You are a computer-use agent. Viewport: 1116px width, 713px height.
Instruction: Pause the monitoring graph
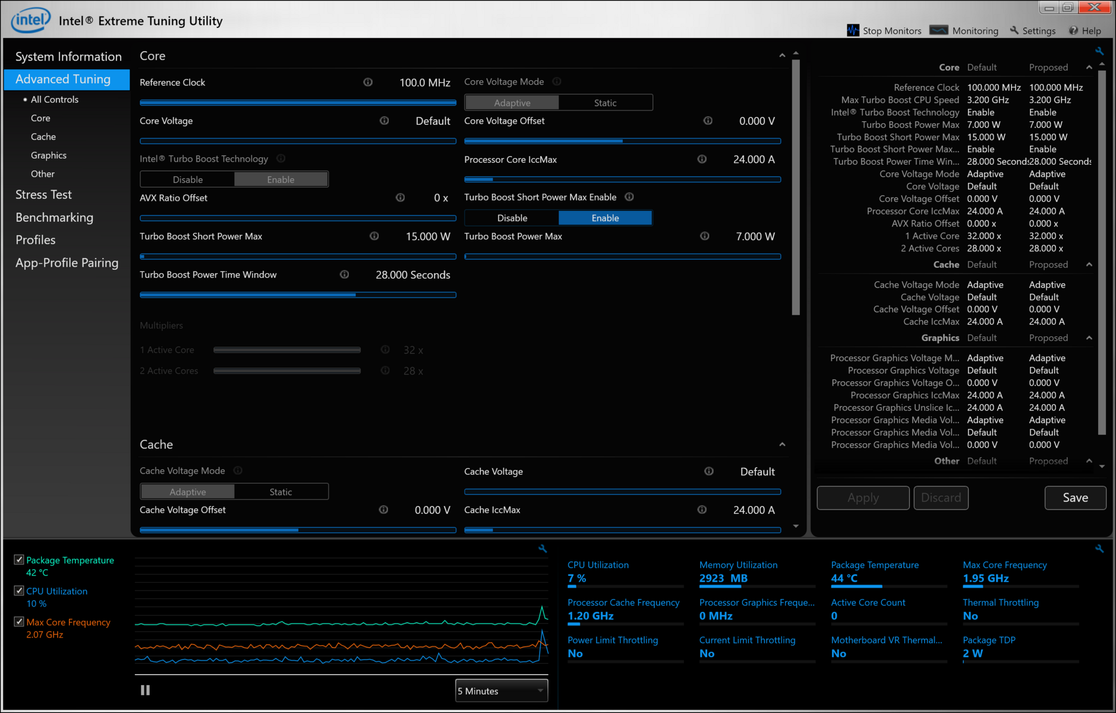click(x=145, y=690)
